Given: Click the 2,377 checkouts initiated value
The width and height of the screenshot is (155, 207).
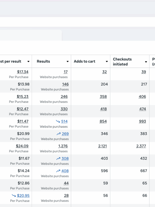Looking at the screenshot, I should click(x=141, y=146).
